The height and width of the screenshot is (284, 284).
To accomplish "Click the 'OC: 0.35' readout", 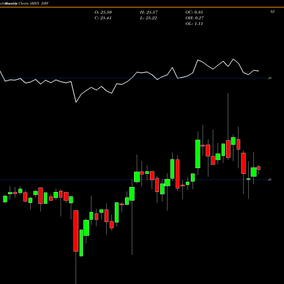I will (x=194, y=12).
